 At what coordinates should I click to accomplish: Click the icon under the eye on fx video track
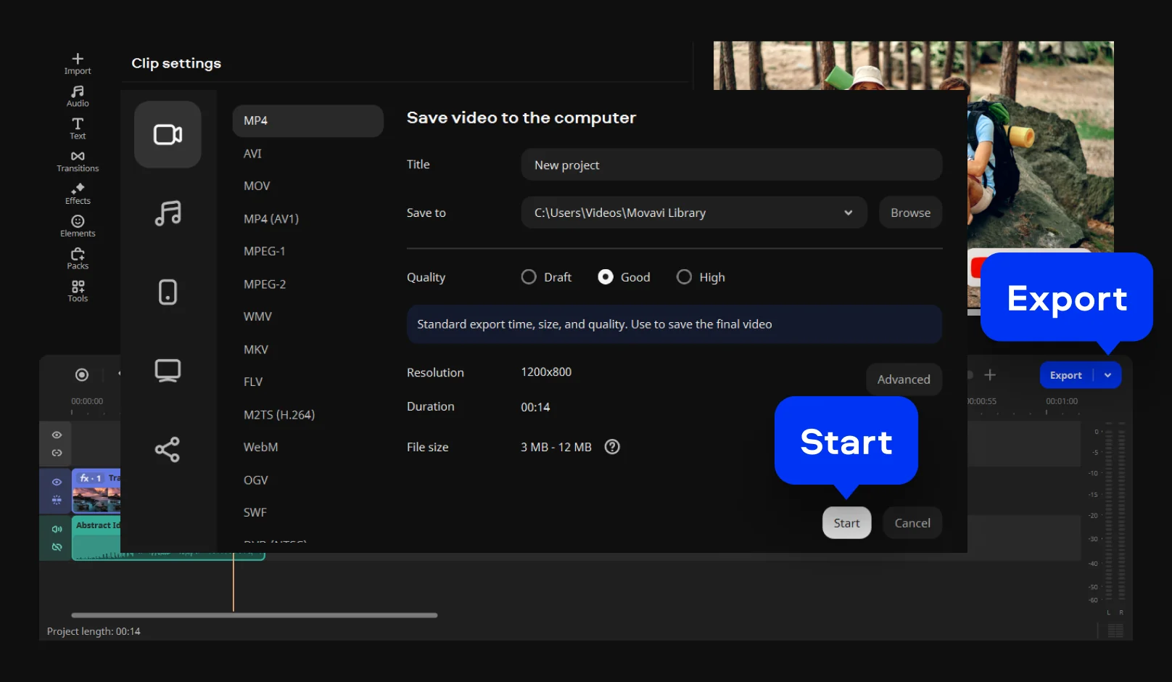tap(57, 500)
